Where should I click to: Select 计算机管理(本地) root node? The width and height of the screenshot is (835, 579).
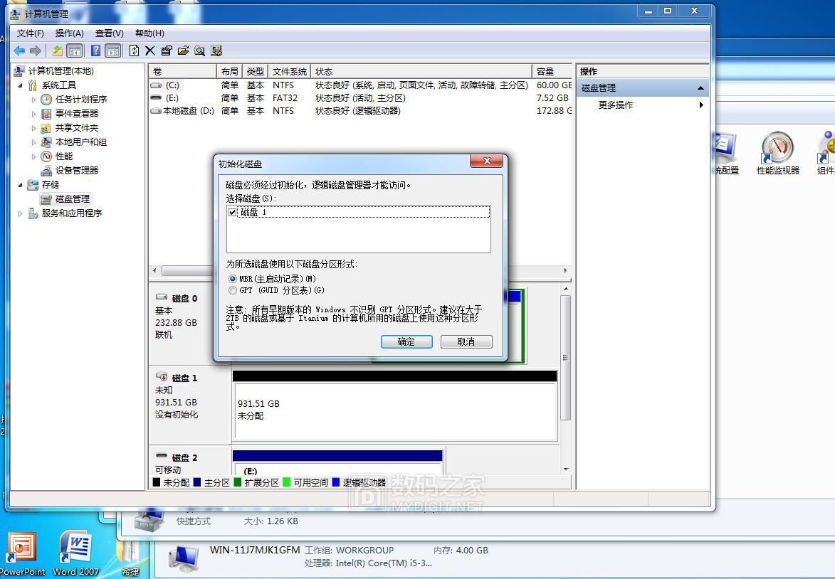coord(61,71)
